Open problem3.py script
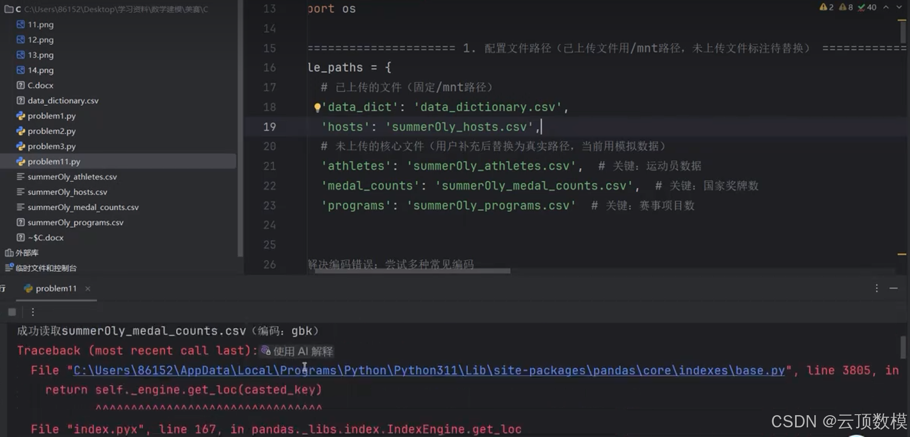The image size is (910, 437). (x=51, y=146)
